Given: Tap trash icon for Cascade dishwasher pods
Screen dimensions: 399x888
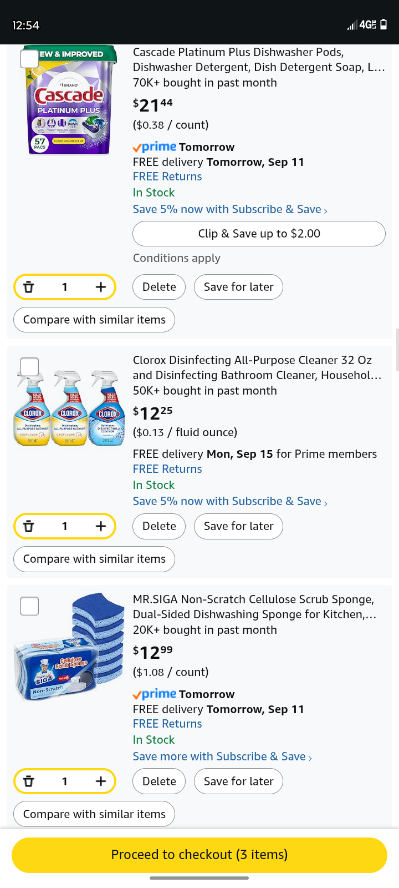Looking at the screenshot, I should pos(29,287).
